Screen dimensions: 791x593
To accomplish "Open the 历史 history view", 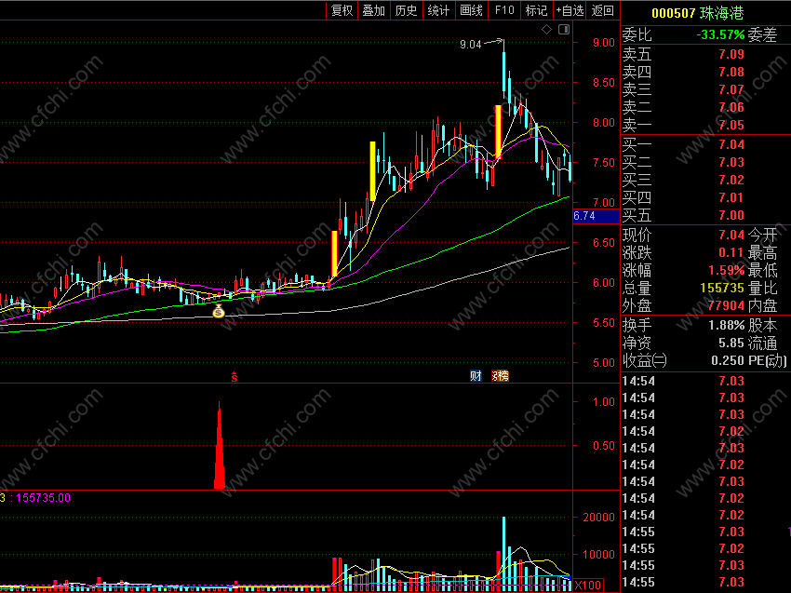I will click(x=406, y=10).
